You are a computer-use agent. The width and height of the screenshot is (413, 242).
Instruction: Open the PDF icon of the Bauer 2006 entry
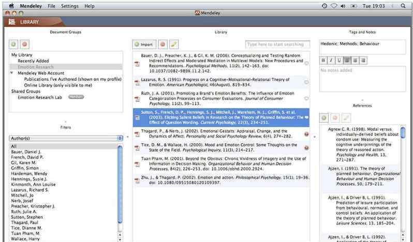(x=137, y=64)
